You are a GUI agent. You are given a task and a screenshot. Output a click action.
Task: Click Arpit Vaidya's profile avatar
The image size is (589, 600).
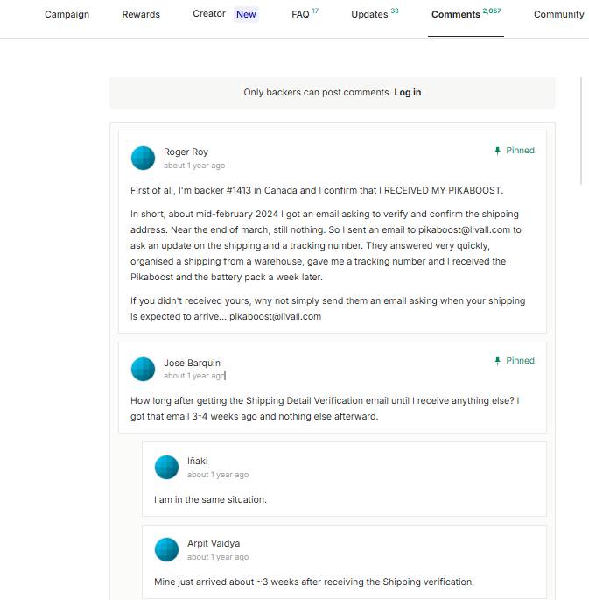click(x=166, y=549)
